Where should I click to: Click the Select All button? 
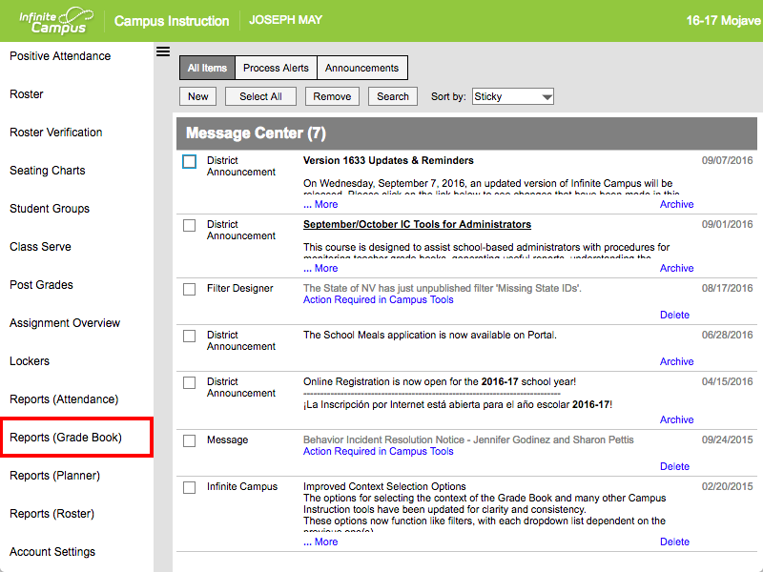pos(260,96)
